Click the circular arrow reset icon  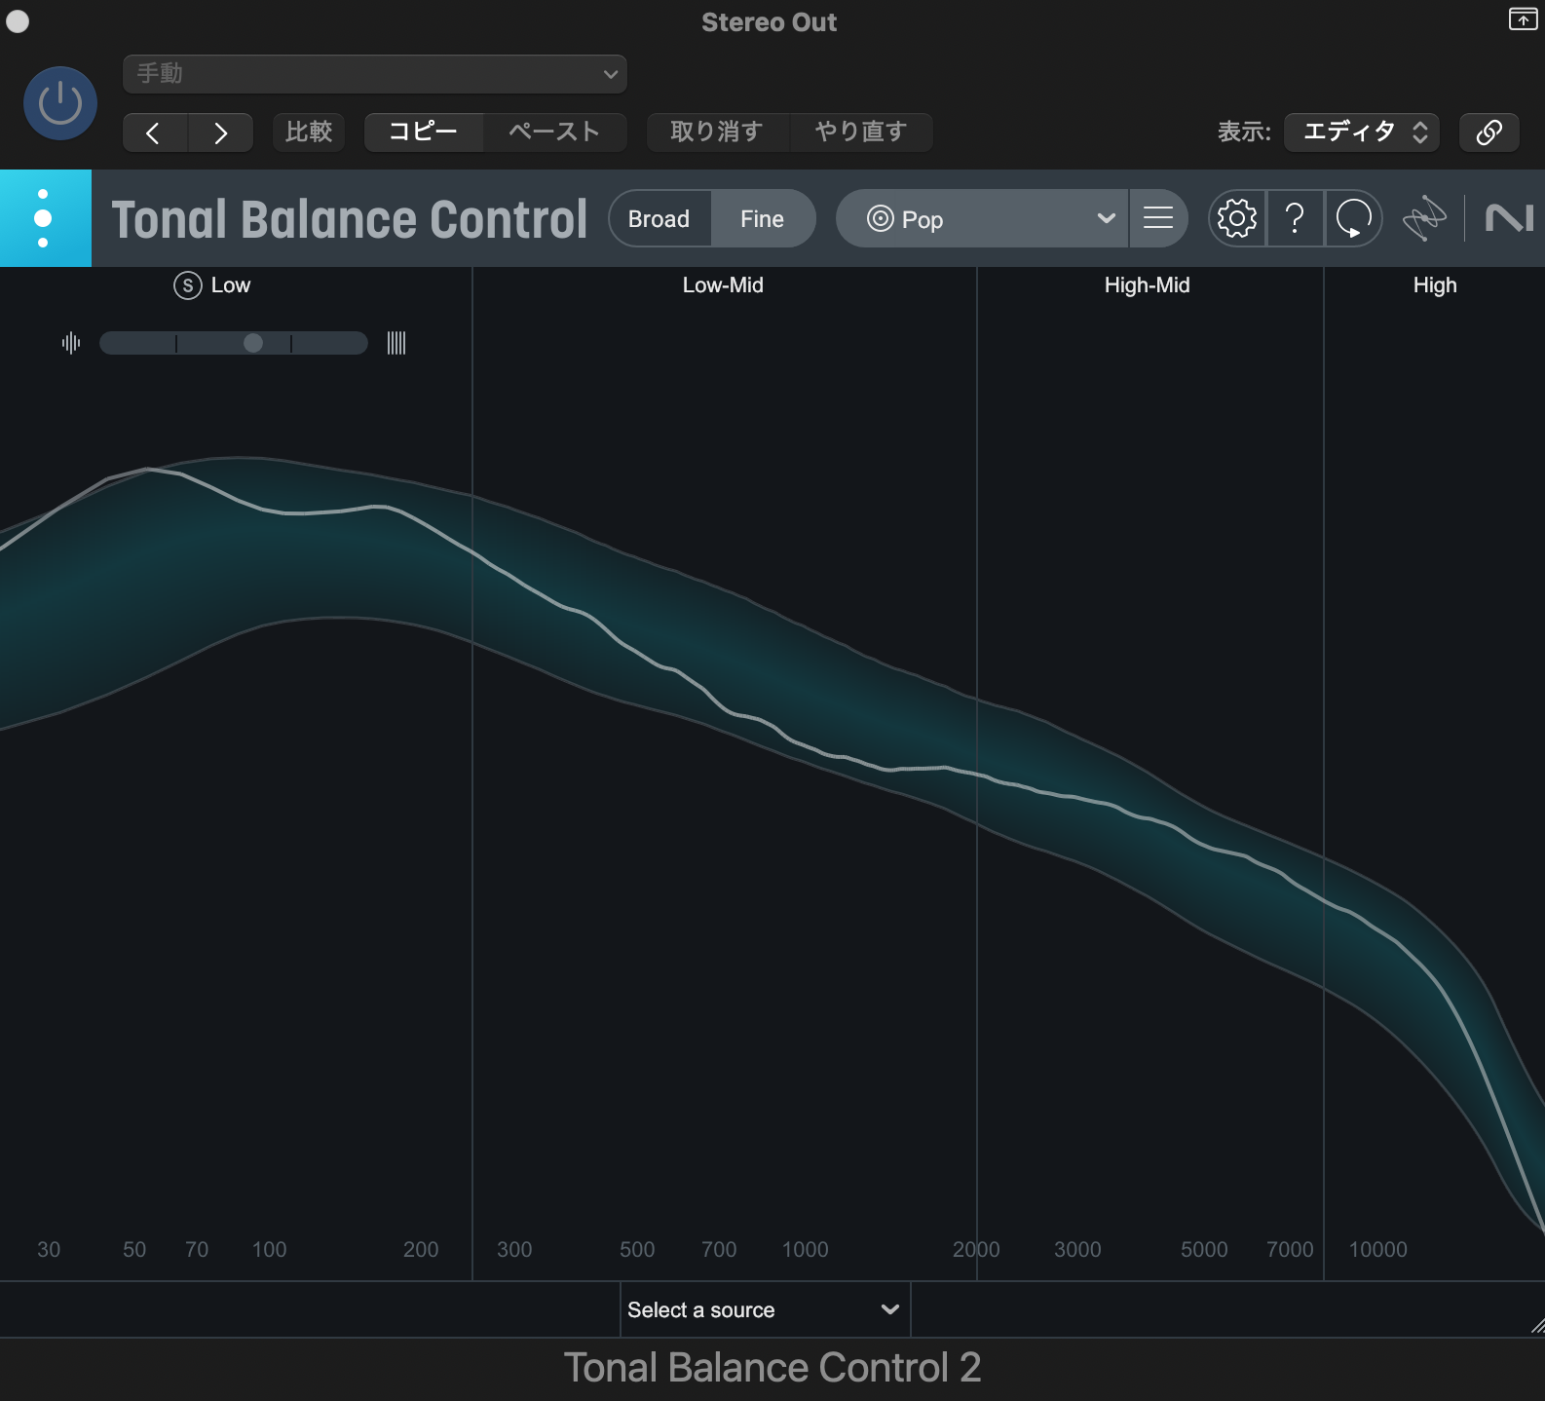[x=1353, y=218]
